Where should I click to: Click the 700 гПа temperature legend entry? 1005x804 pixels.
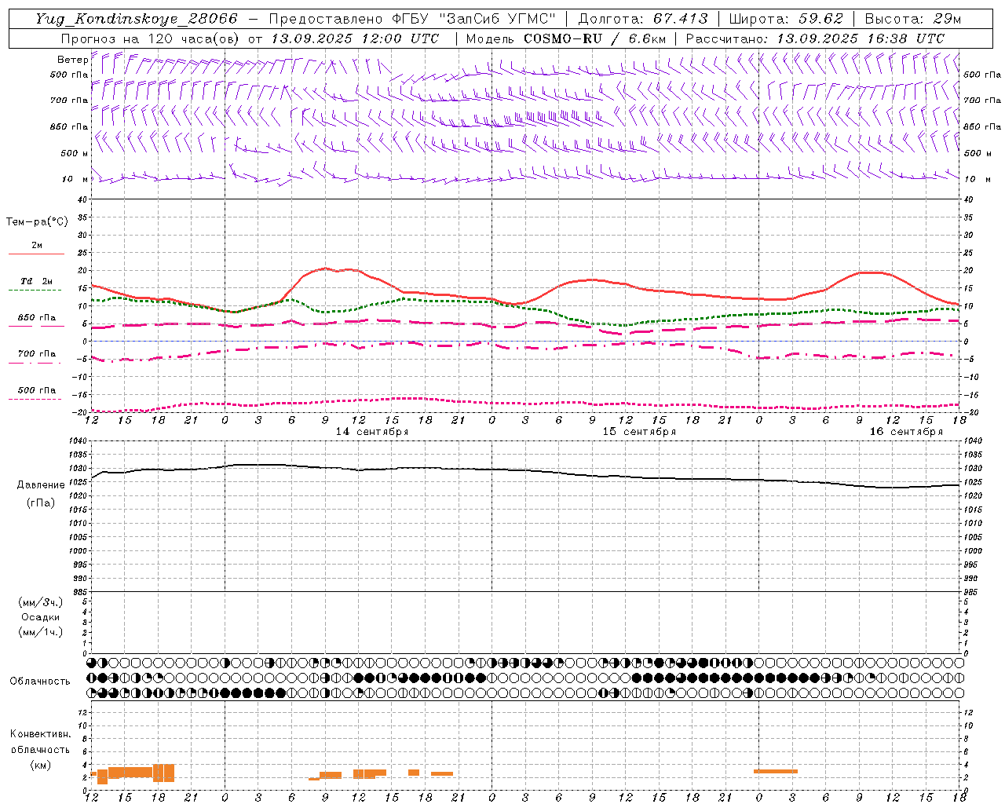pyautogui.click(x=36, y=354)
